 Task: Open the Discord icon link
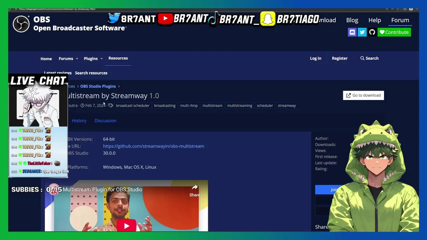[352, 32]
